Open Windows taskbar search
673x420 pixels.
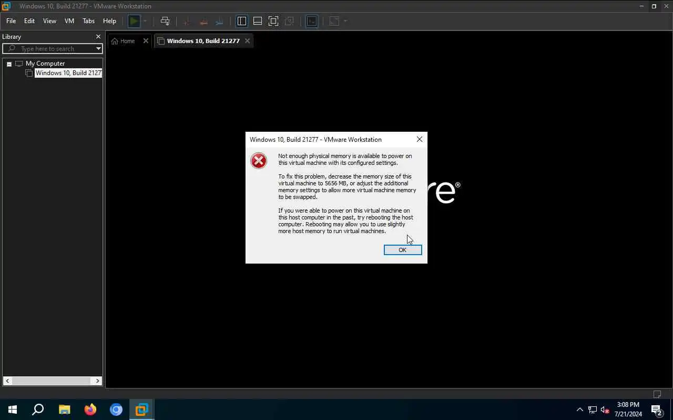[38, 409]
